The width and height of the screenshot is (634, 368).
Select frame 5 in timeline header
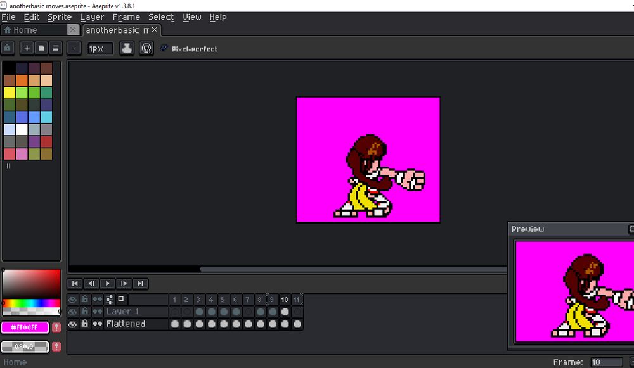(223, 300)
